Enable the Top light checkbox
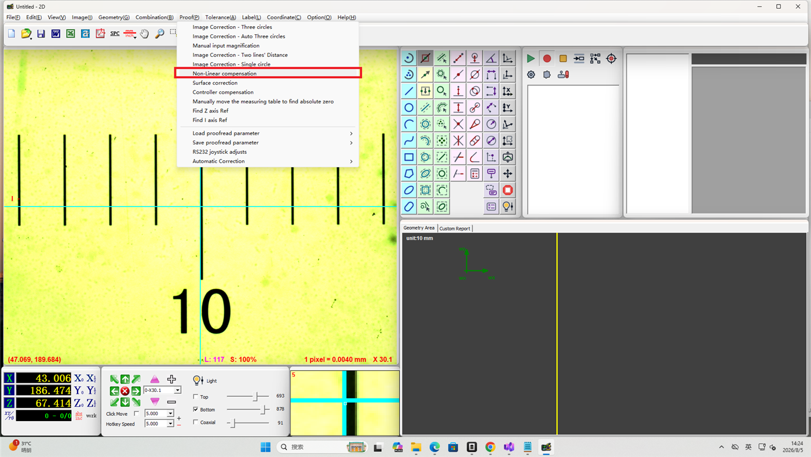Screen dimensions: 811x457 click(195, 397)
